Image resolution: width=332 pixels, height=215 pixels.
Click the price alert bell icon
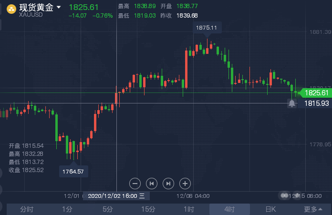pyautogui.click(x=292, y=103)
